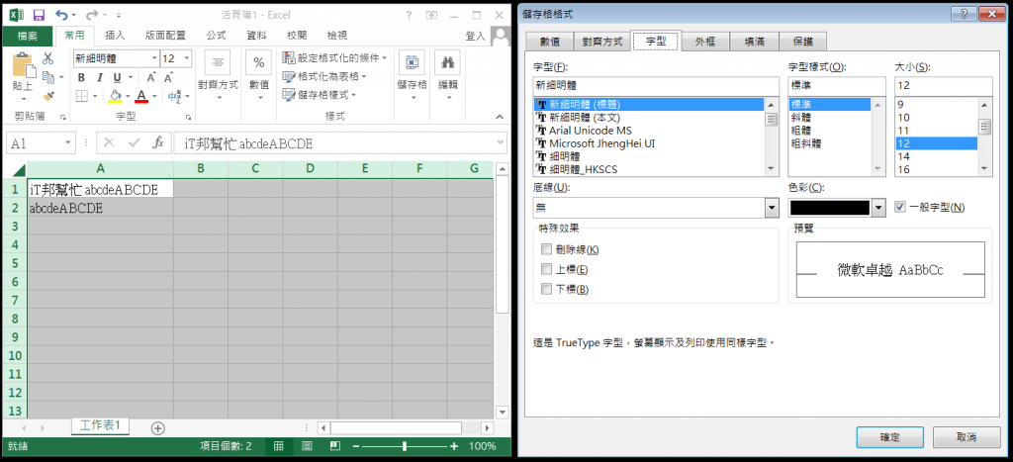
Task: Check the Subscript (下標) checkbox
Action: point(546,289)
